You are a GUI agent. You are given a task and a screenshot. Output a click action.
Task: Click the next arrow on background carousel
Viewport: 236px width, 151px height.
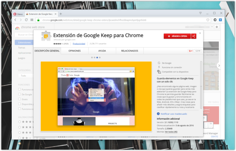click(x=219, y=65)
